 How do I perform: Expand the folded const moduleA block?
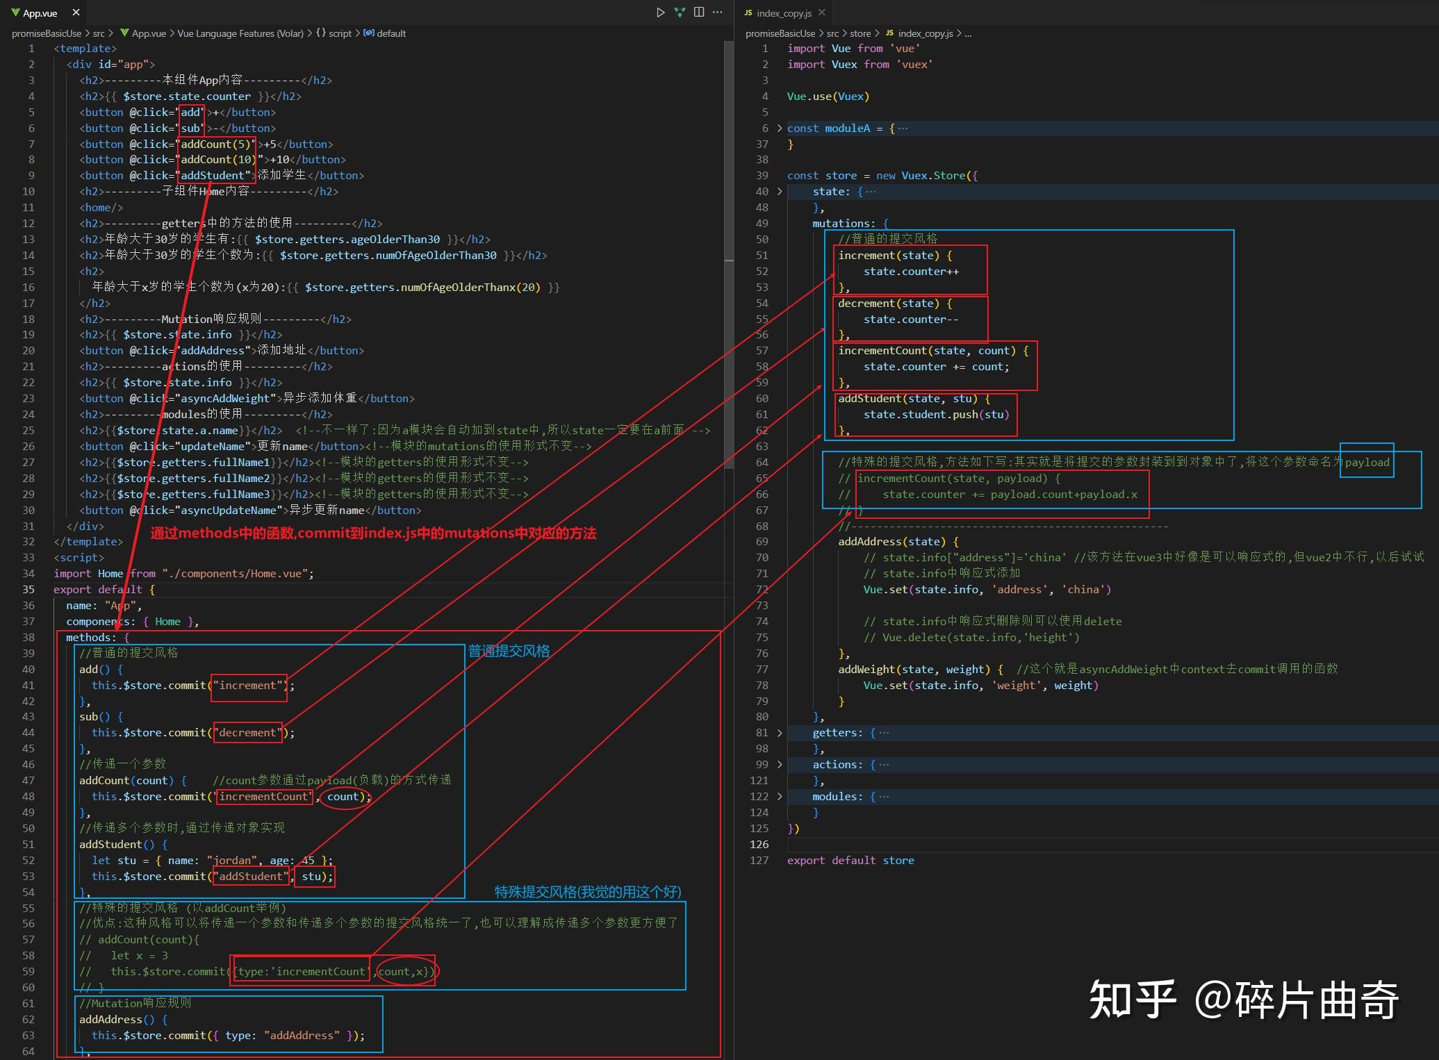point(779,128)
